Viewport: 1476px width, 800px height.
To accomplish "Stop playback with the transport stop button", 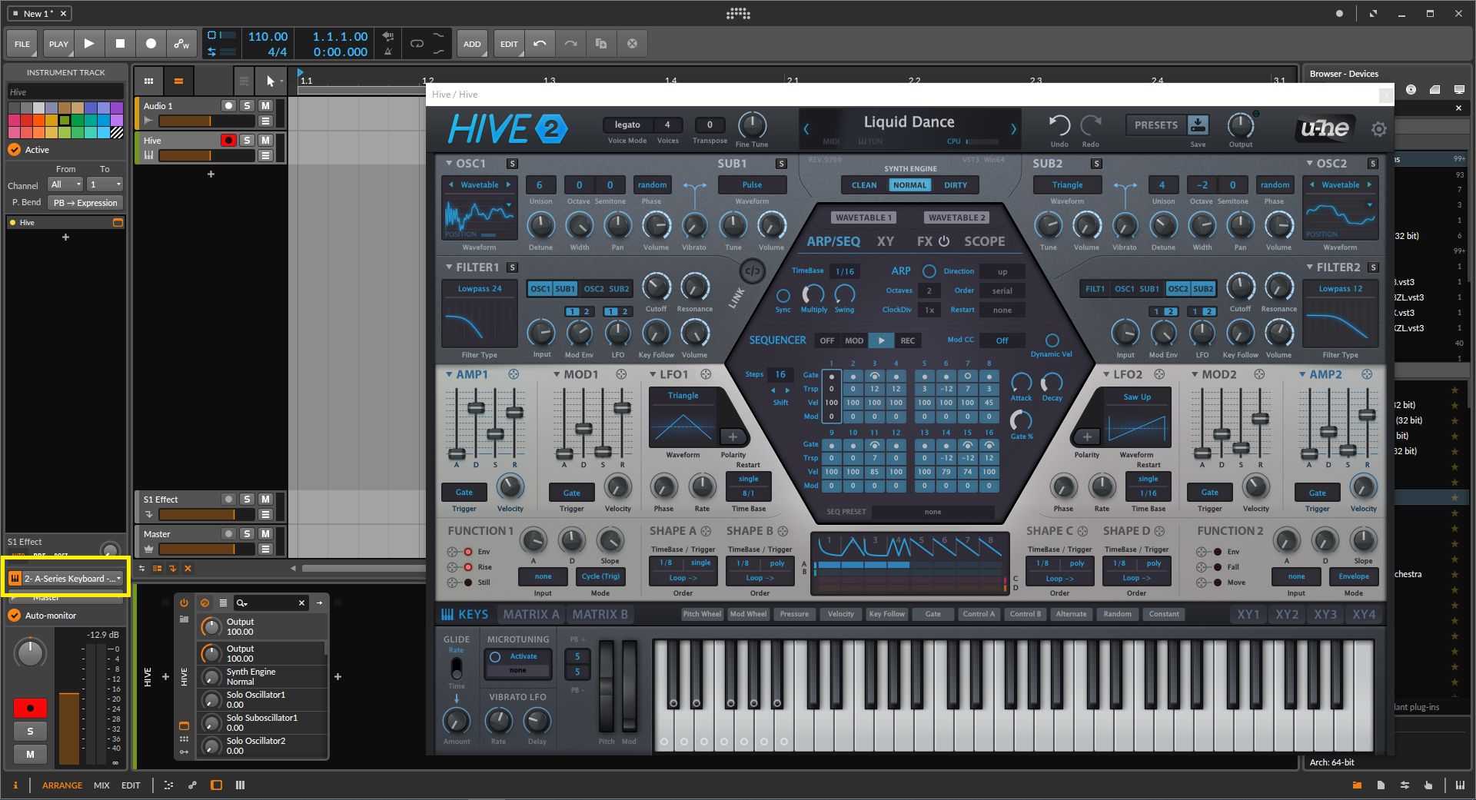I will pyautogui.click(x=120, y=44).
